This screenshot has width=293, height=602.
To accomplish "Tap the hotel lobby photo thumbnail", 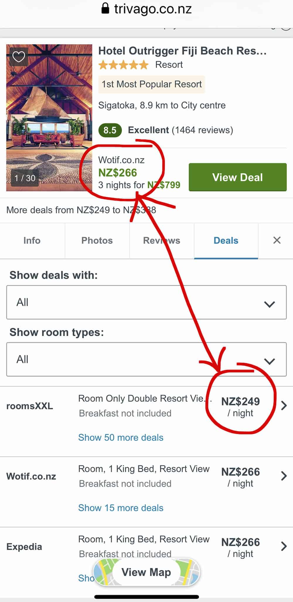I will (x=49, y=117).
